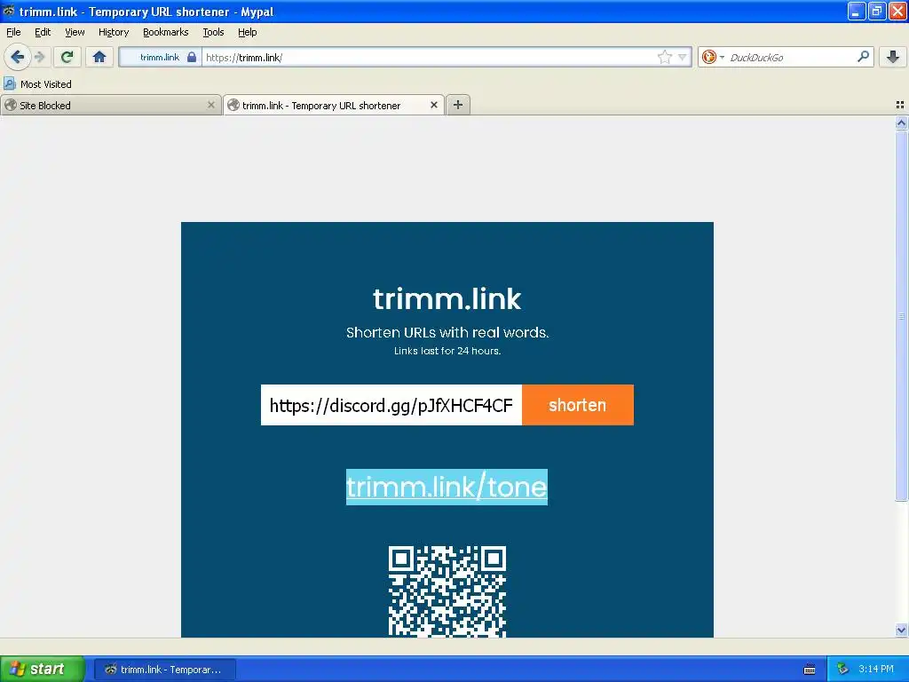Click the Links last for 24 hours text
Viewport: 909px width, 682px height.
coord(447,351)
